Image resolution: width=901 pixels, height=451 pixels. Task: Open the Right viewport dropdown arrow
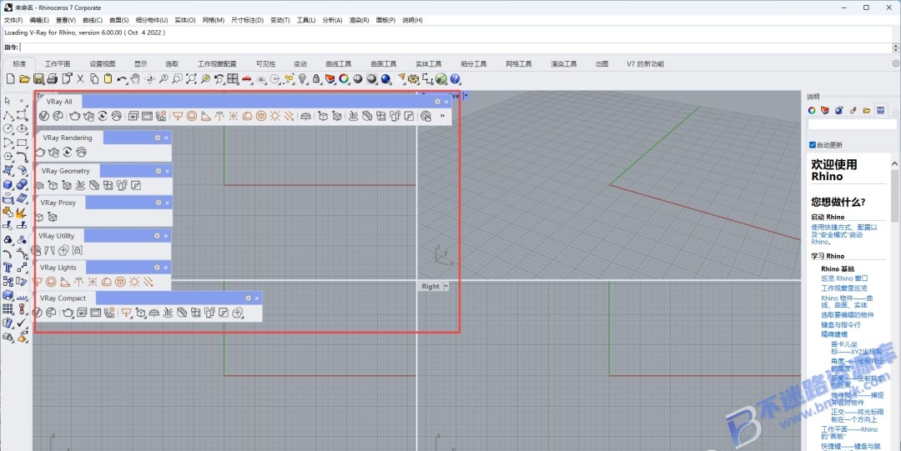tap(445, 286)
